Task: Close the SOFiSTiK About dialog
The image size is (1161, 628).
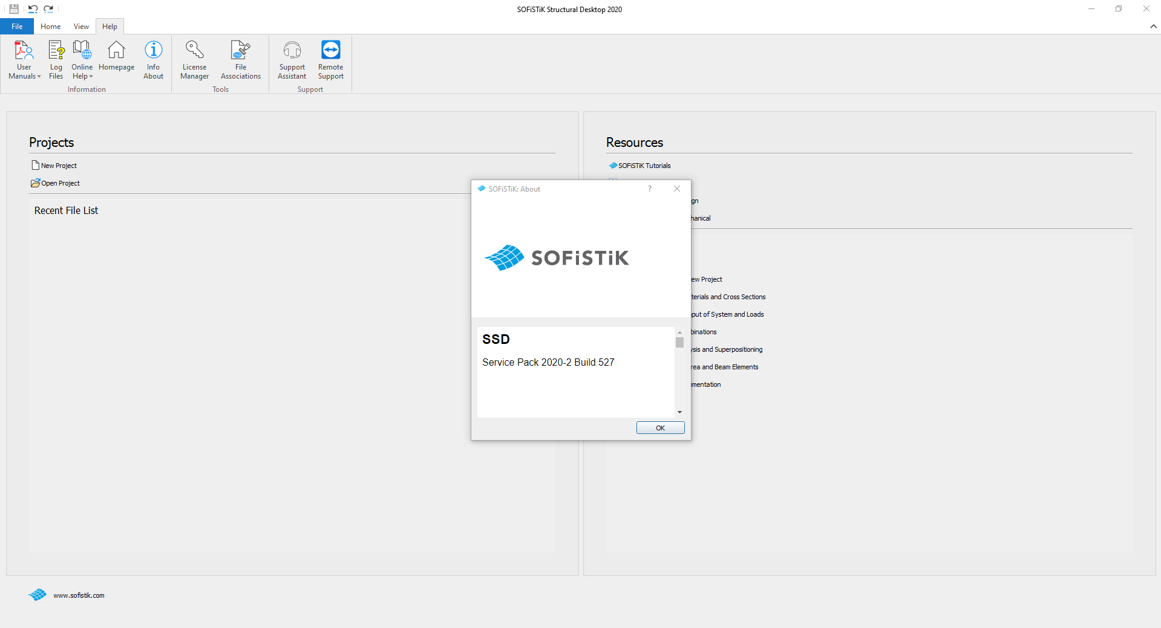Action: (x=677, y=189)
